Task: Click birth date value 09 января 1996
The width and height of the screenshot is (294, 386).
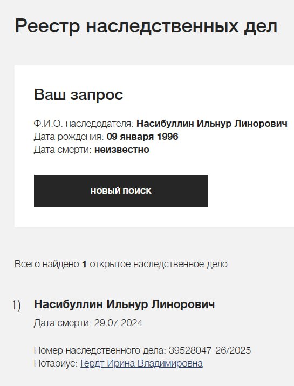Action: 142,137
